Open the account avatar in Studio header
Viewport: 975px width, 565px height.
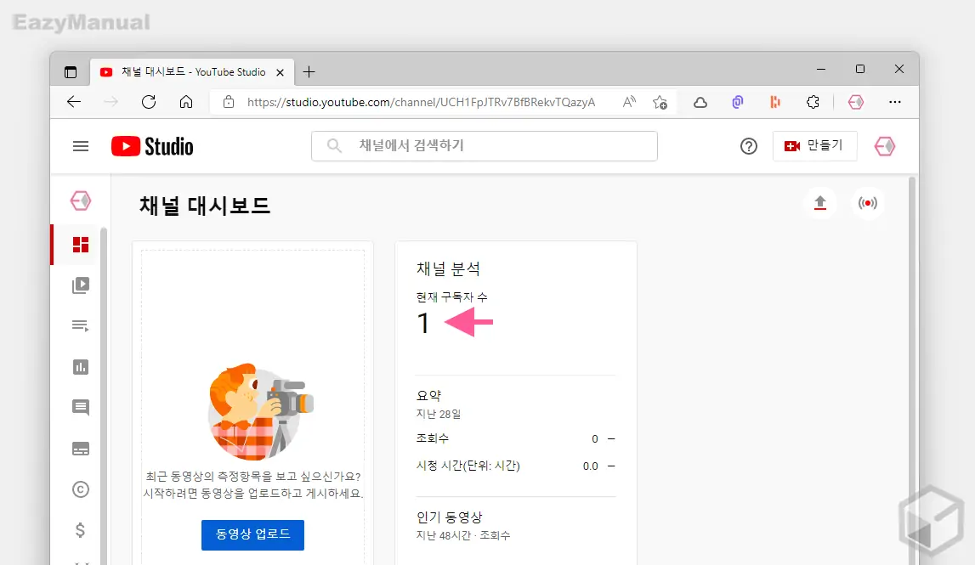pyautogui.click(x=884, y=146)
